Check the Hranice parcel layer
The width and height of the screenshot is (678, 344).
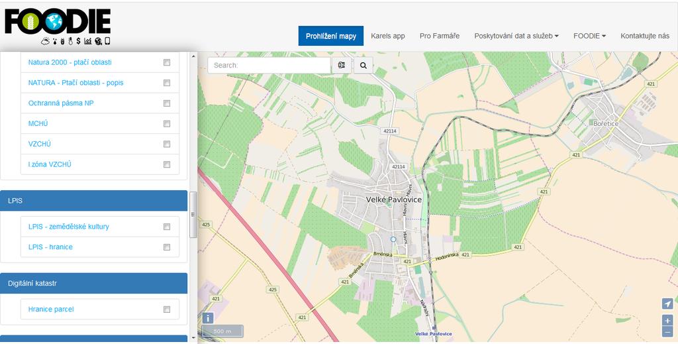pyautogui.click(x=166, y=310)
